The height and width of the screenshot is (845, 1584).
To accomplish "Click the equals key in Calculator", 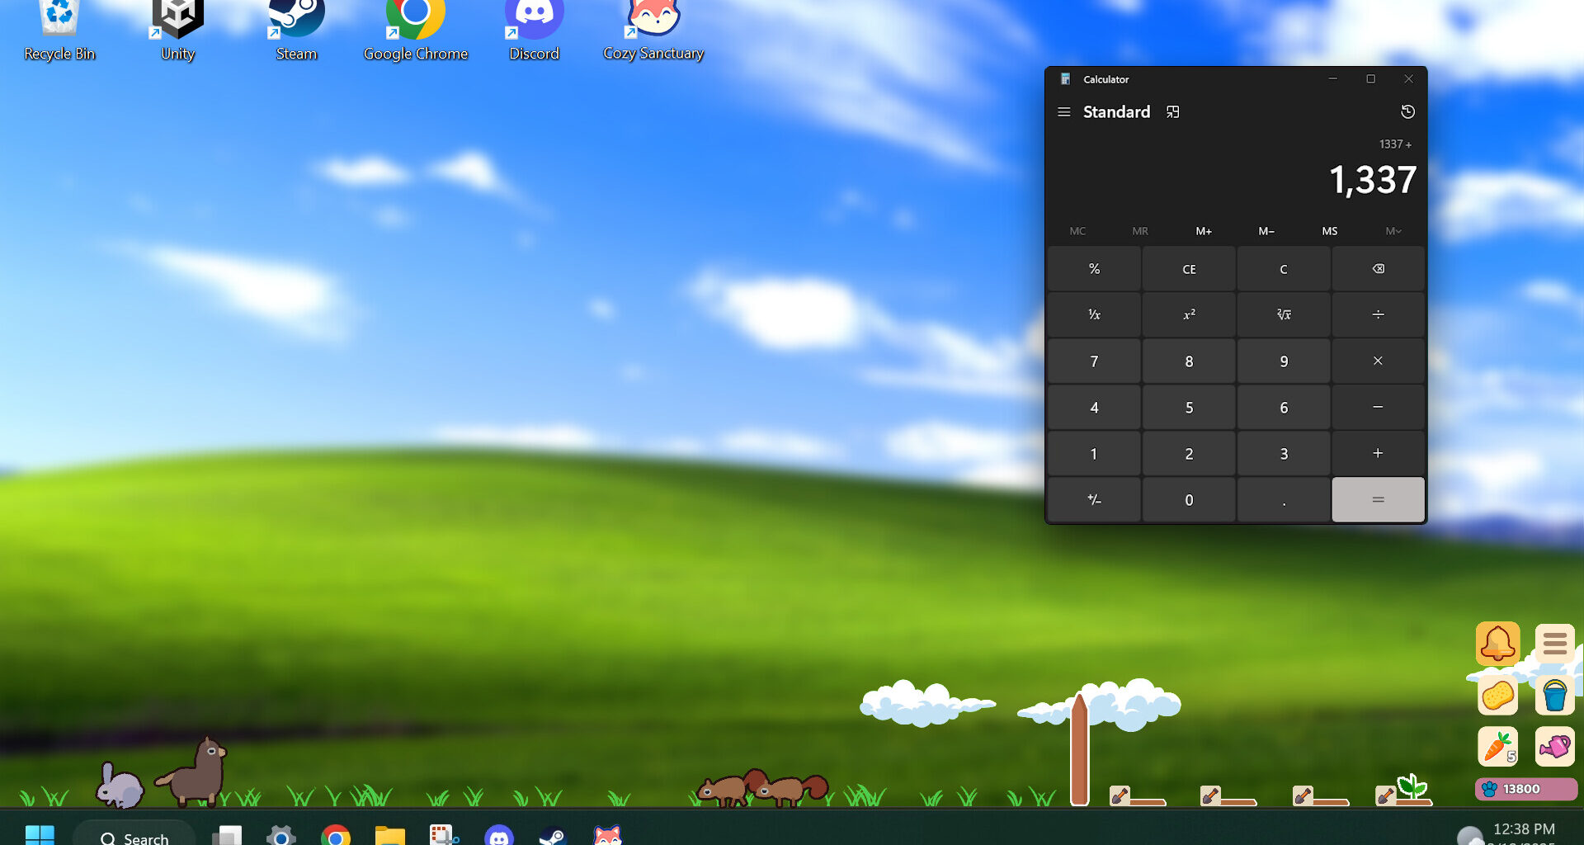I will tap(1378, 499).
